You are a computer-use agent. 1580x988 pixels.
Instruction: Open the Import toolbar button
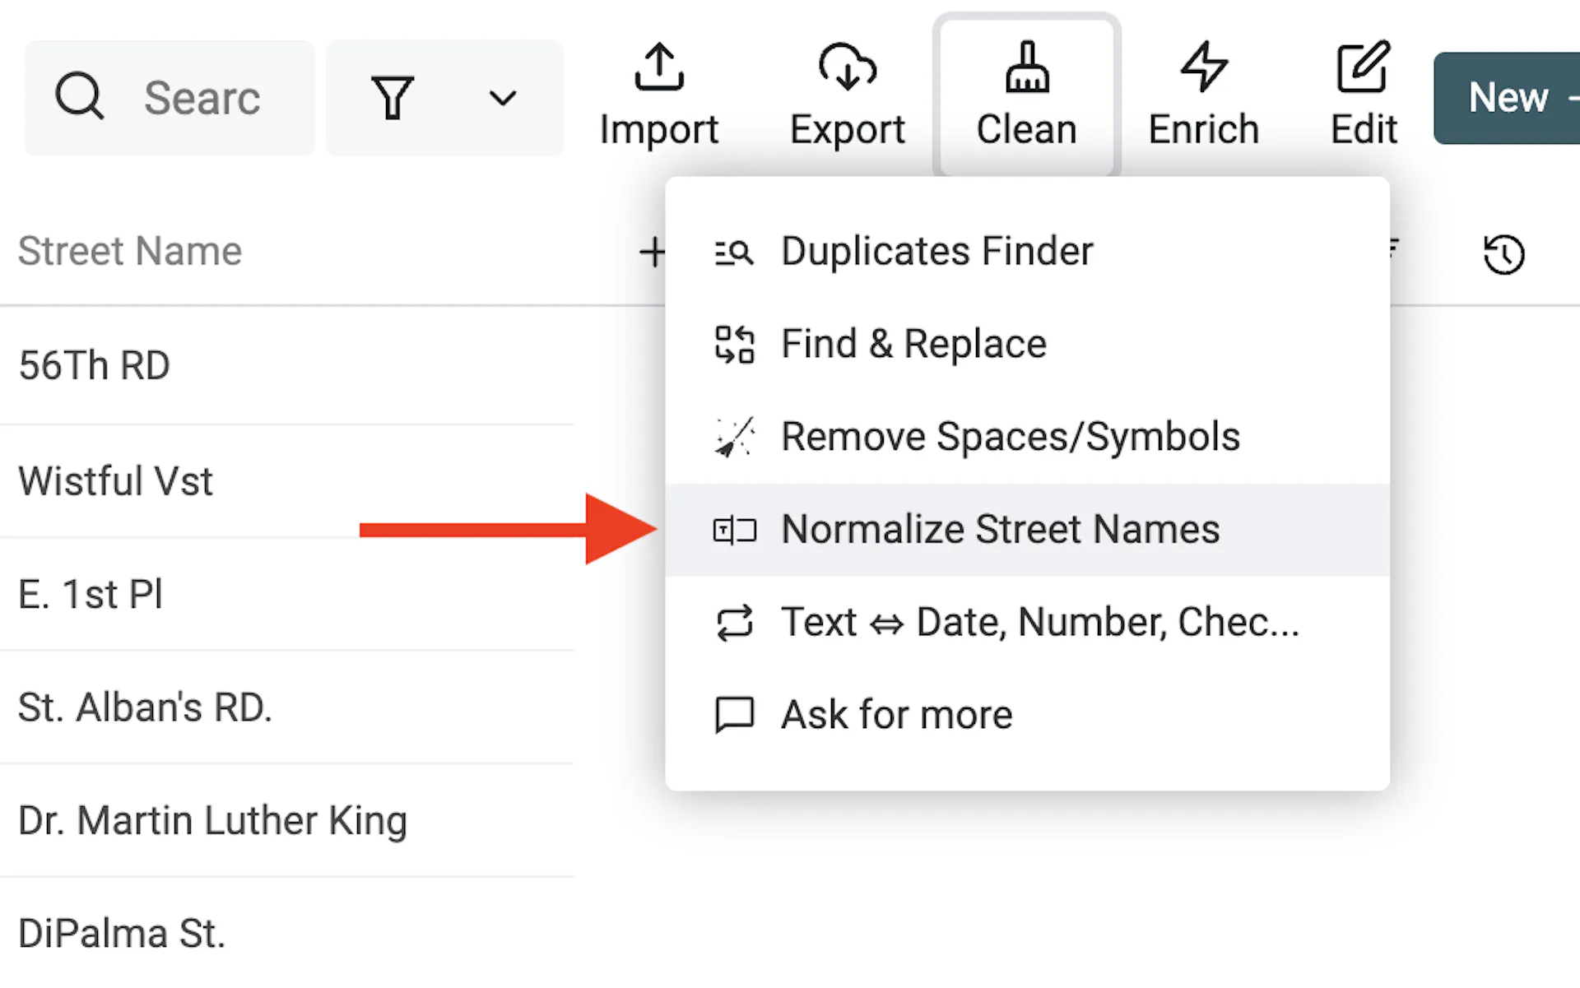(659, 96)
